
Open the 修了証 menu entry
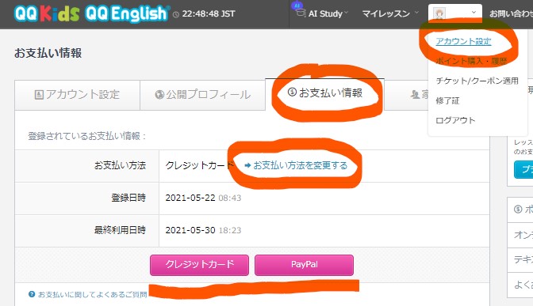tap(447, 100)
